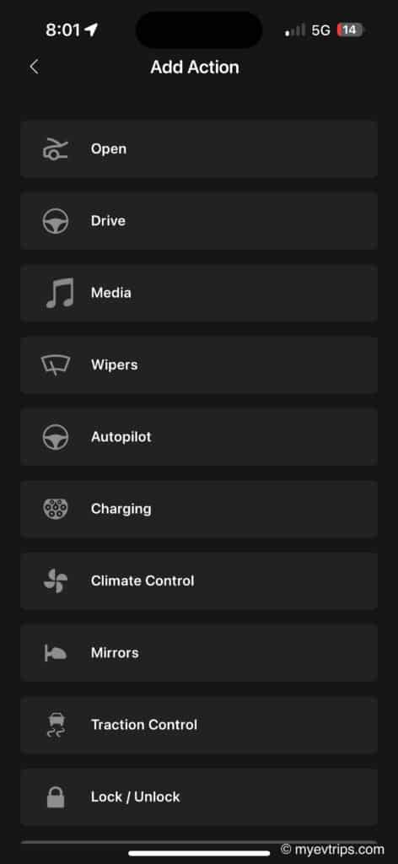Choose the Wipers action
398x864 pixels.
(x=199, y=364)
